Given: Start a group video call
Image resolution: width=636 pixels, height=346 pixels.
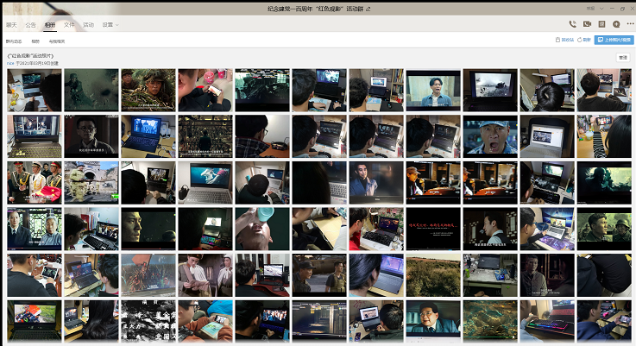Looking at the screenshot, I should click(x=587, y=24).
